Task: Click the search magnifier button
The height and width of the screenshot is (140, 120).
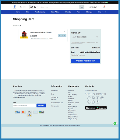Action: 82,7
